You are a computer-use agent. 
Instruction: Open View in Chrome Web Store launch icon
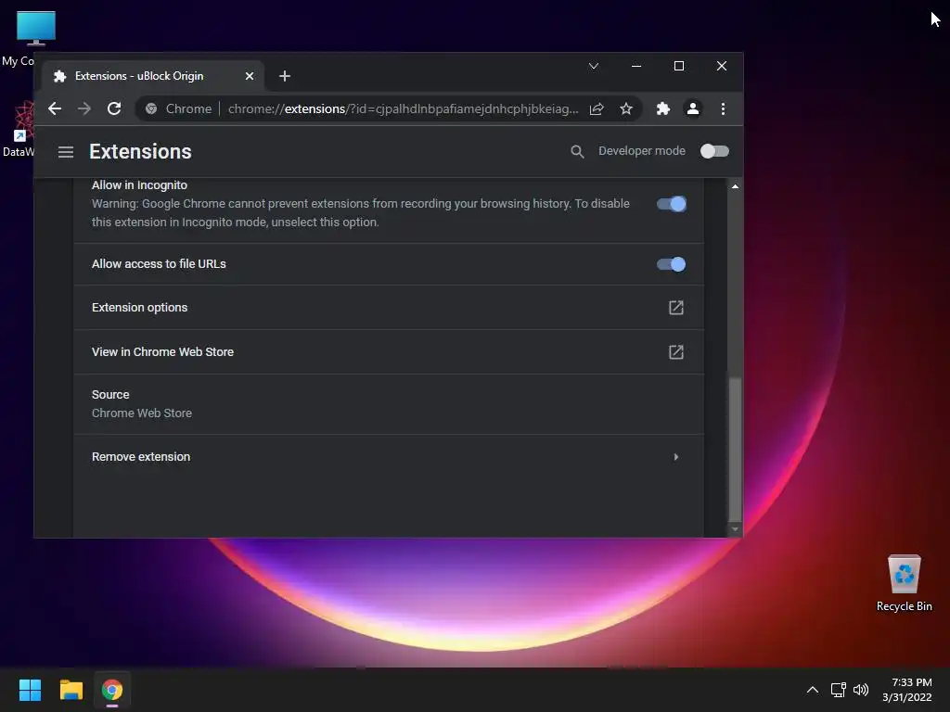coord(676,351)
